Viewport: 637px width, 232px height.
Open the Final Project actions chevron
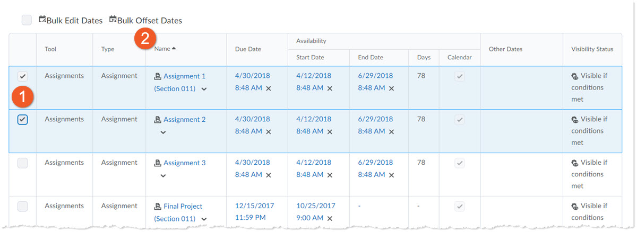pos(204,219)
